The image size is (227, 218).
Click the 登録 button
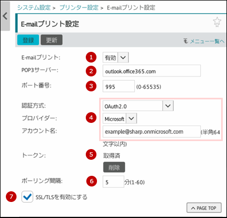(28, 40)
